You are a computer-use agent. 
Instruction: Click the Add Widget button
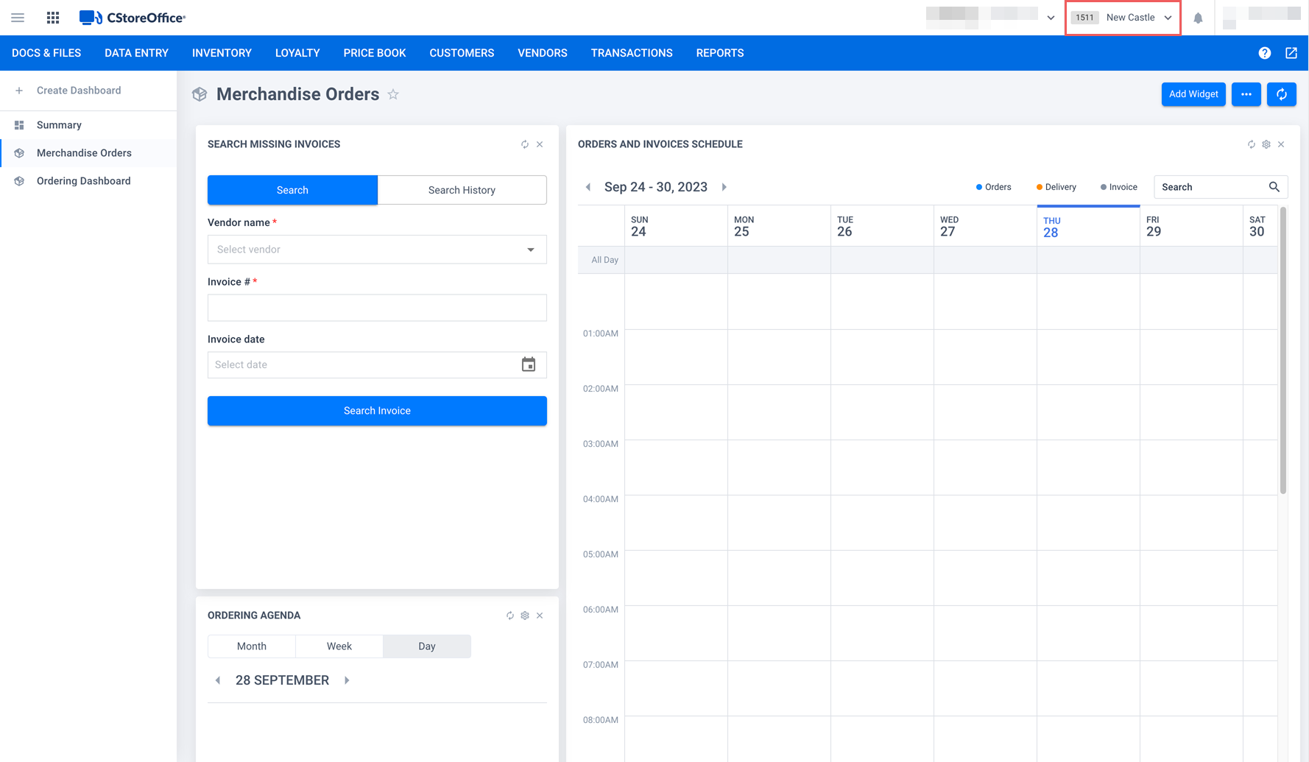1193,94
